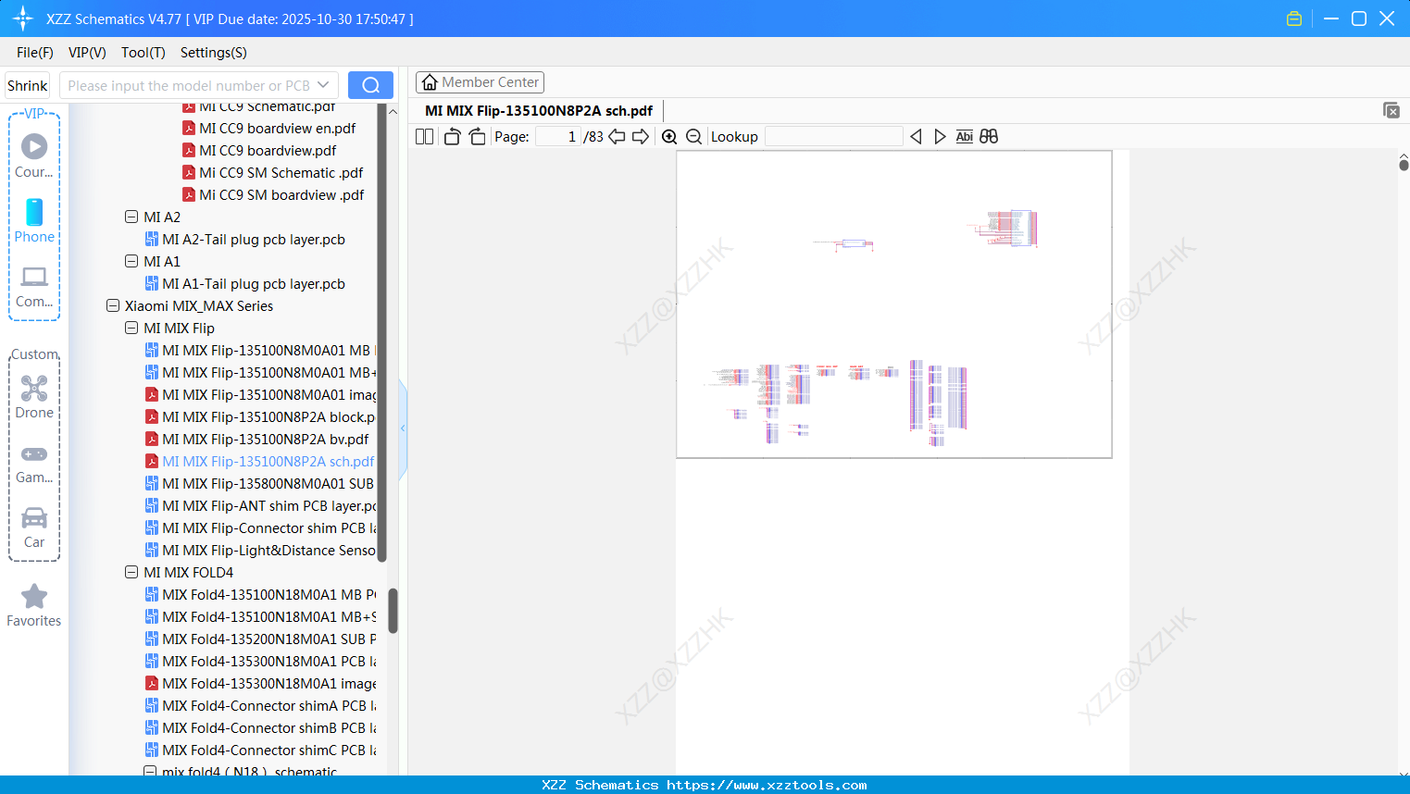
Task: Go to previous page arrow
Action: (617, 137)
